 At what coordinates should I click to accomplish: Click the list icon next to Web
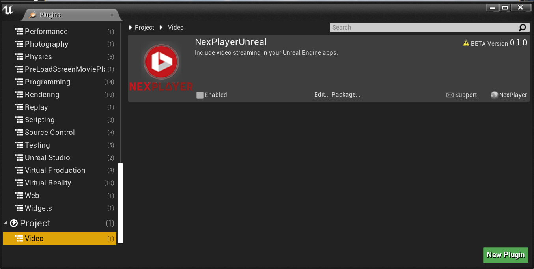19,196
